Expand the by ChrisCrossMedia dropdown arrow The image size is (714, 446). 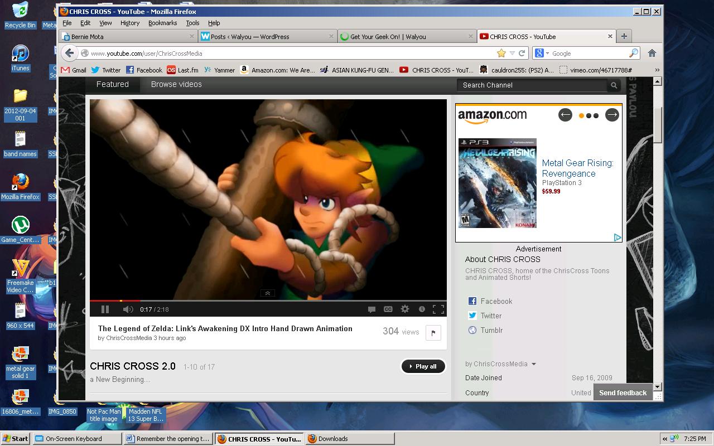[533, 364]
